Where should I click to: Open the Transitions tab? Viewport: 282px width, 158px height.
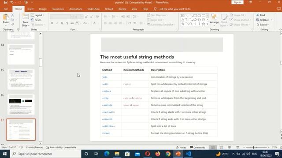[x=58, y=9]
